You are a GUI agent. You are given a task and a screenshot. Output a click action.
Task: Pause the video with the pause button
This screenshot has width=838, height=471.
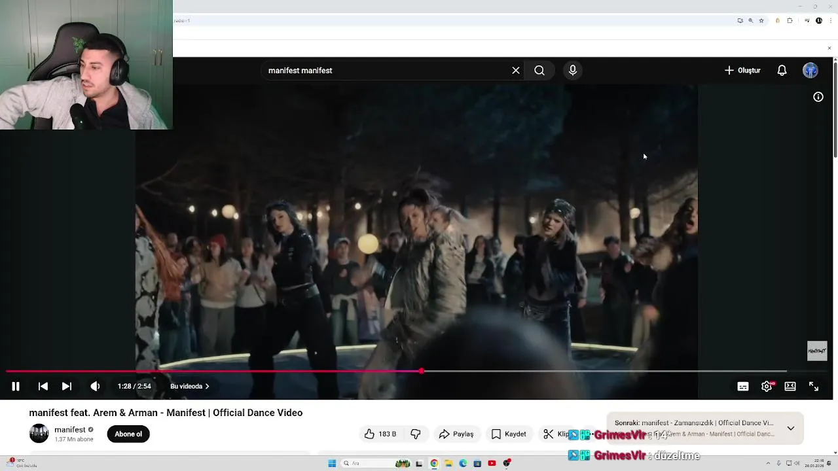pos(16,386)
